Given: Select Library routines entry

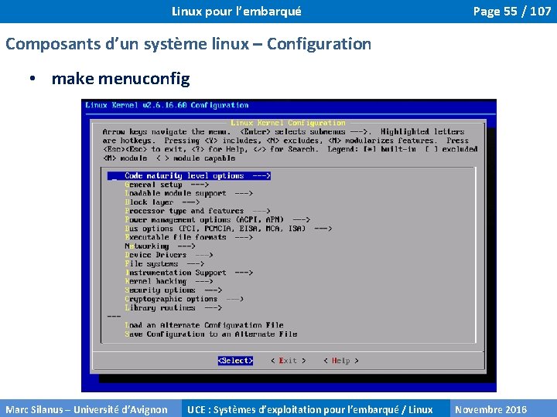Looking at the screenshot, I should point(173,308).
